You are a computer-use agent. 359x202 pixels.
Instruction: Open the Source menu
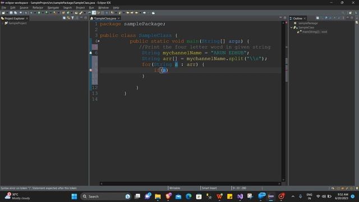coord(24,7)
